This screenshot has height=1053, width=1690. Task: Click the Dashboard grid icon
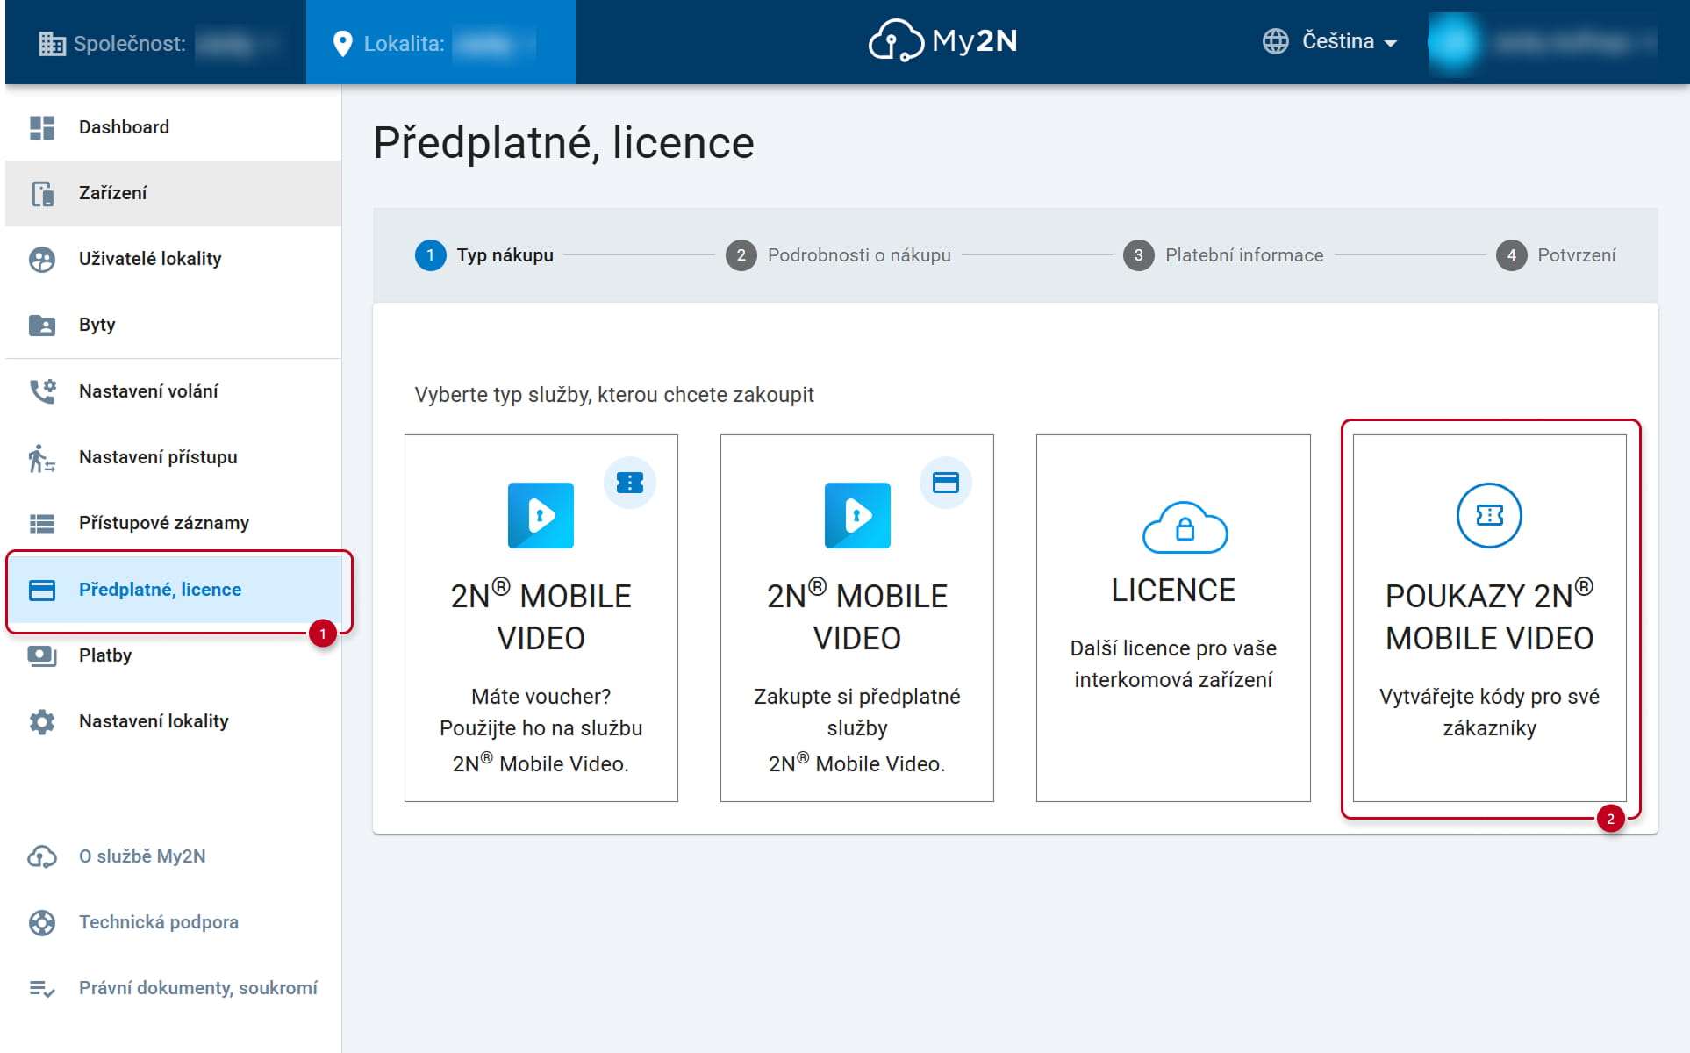pos(42,127)
